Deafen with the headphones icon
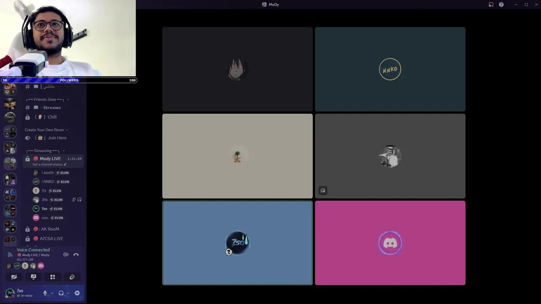This screenshot has width=541, height=304. tap(61, 293)
